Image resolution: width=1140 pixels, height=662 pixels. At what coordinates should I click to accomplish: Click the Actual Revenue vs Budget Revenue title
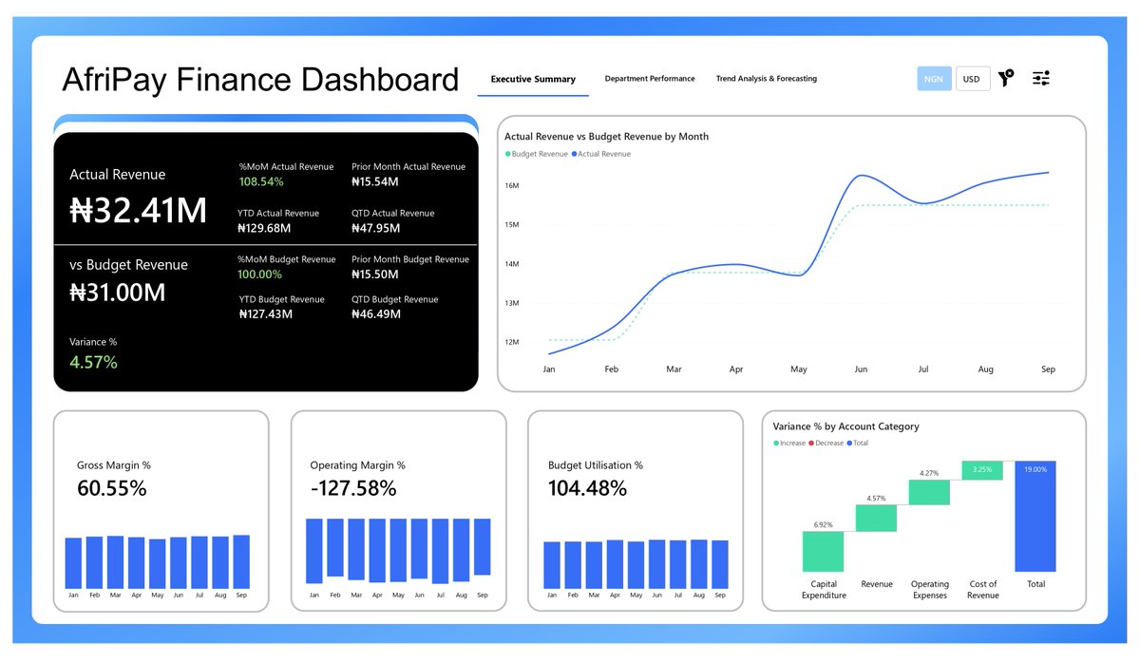coord(606,137)
